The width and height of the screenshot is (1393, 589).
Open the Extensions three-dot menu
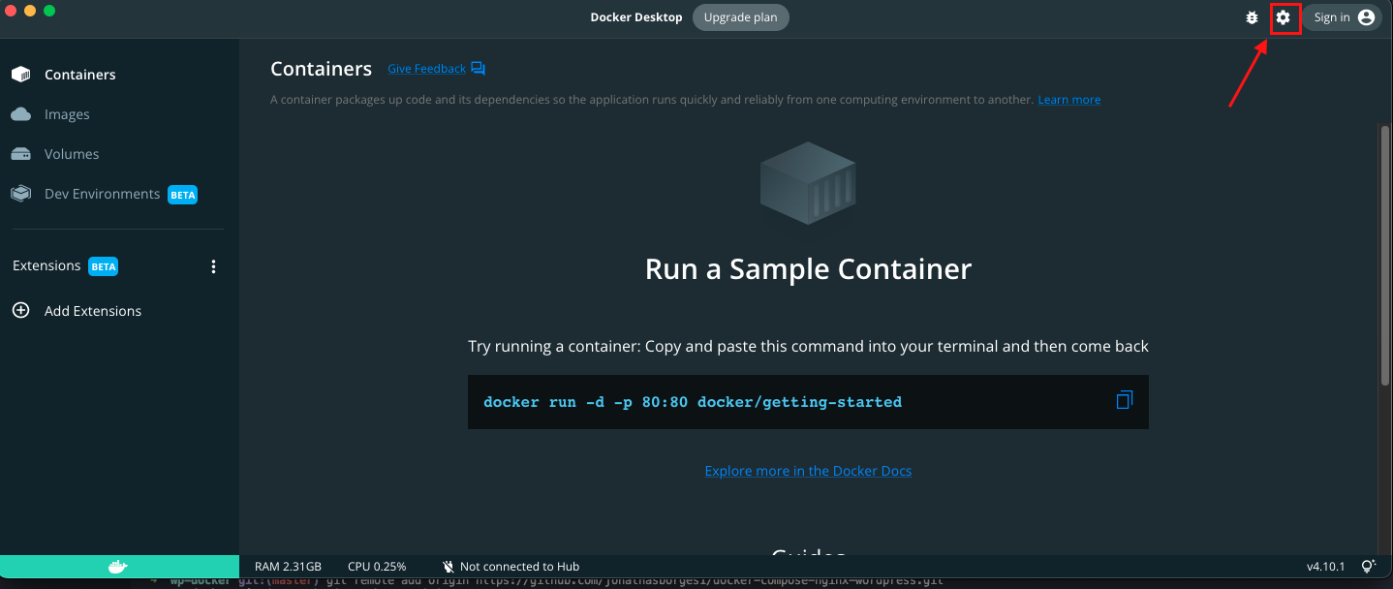coord(214,266)
